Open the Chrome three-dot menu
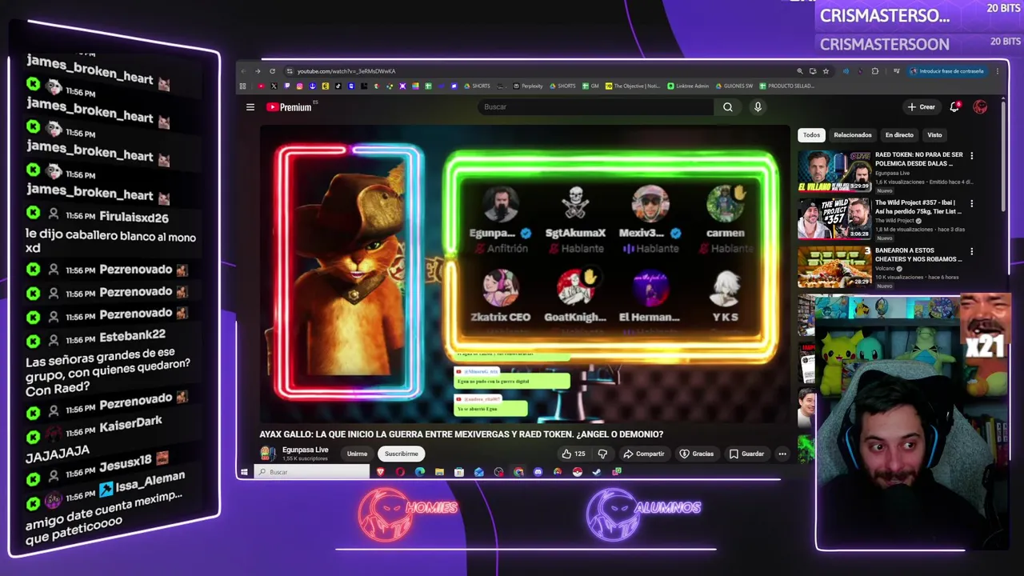This screenshot has width=1024, height=576. [997, 71]
